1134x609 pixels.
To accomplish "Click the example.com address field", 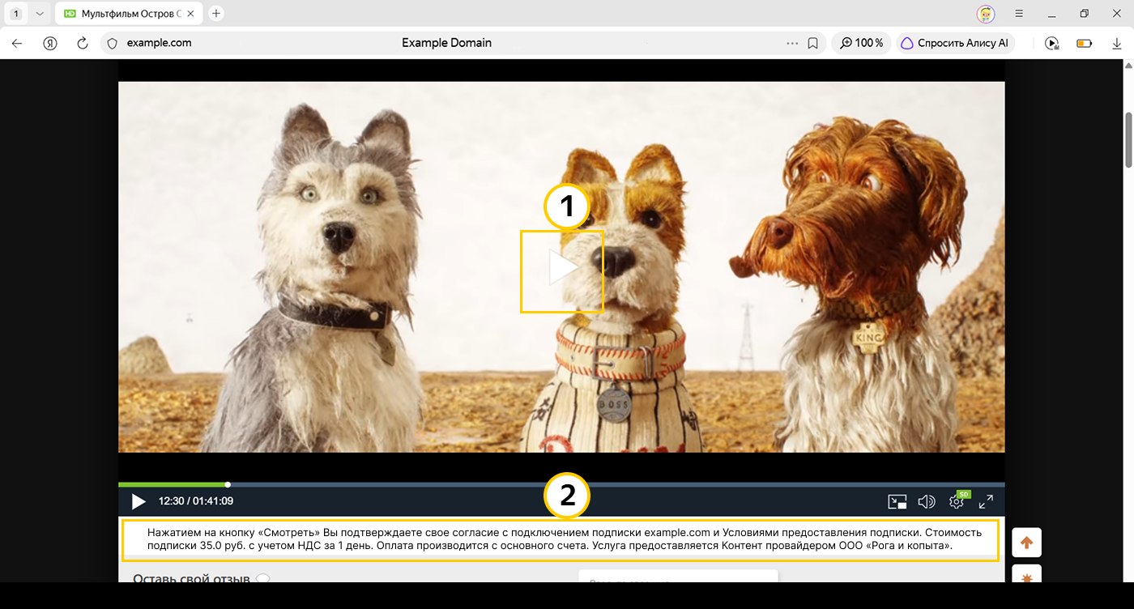I will 160,43.
